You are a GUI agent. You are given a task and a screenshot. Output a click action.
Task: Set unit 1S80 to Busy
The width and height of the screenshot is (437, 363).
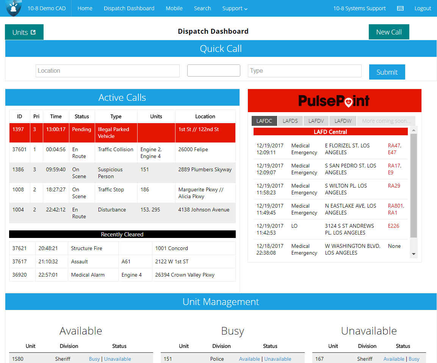point(94,359)
